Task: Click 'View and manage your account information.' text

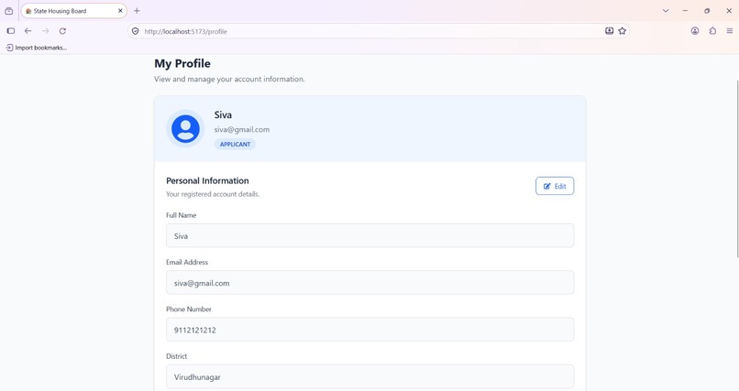Action: [229, 79]
